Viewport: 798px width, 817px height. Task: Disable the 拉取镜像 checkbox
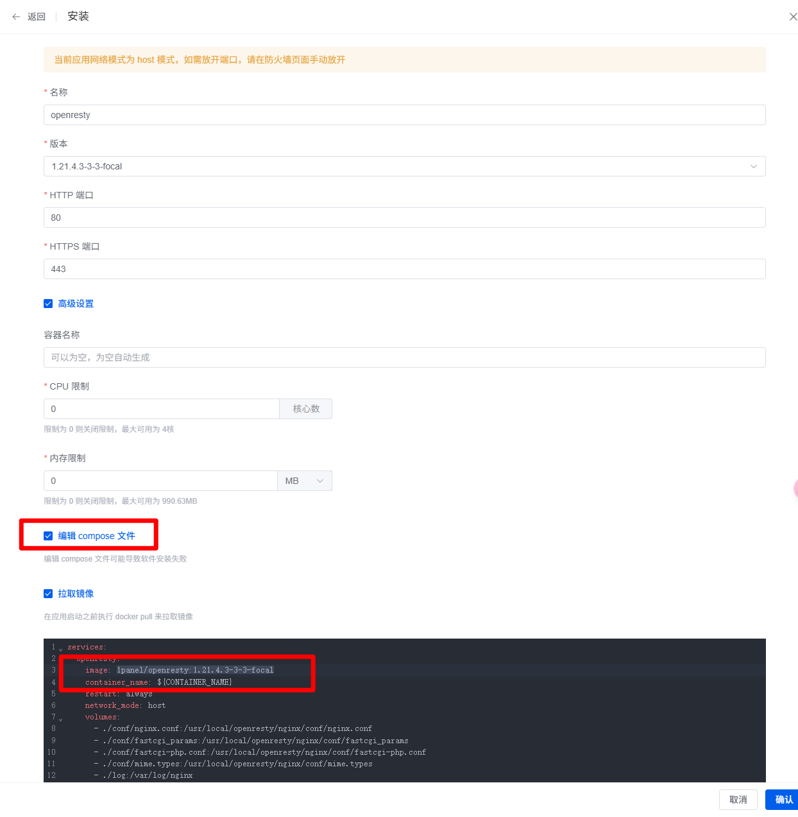(48, 594)
